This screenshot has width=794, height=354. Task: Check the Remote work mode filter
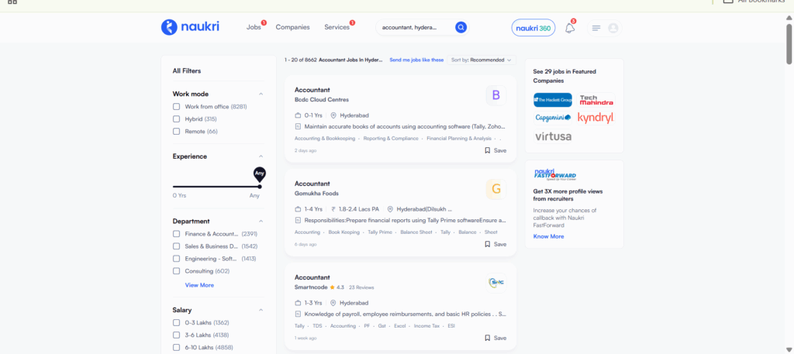pyautogui.click(x=177, y=131)
